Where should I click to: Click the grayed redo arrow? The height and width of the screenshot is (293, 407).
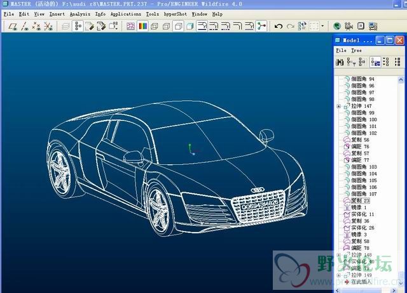291,26
